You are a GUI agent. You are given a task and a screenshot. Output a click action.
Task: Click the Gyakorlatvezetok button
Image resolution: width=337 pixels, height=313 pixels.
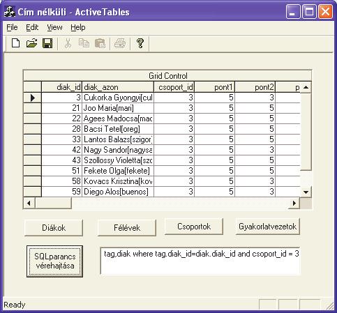tap(268, 226)
